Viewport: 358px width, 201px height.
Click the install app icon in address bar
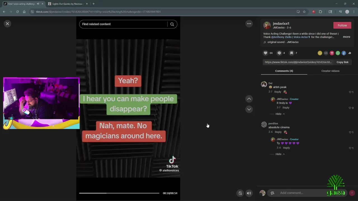tap(298, 12)
